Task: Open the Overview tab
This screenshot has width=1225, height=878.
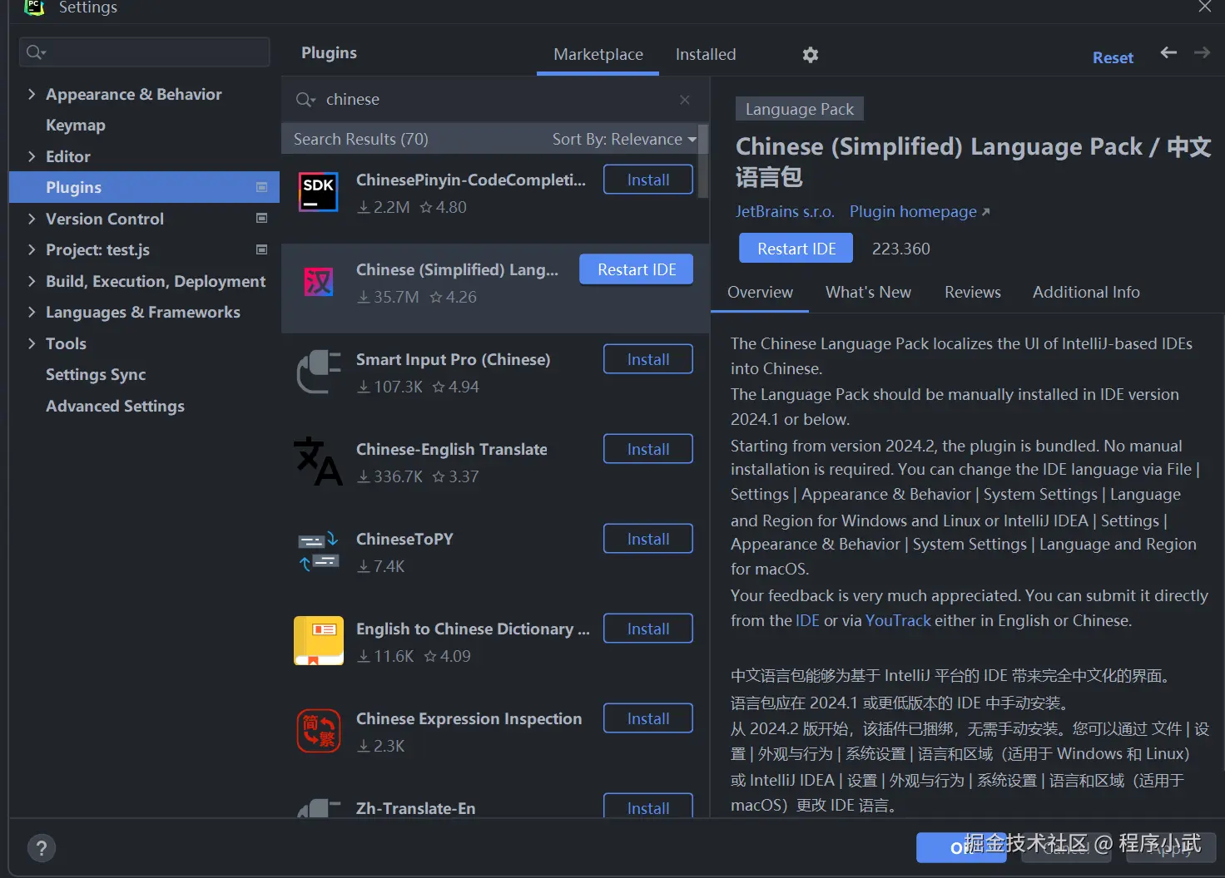Action: pyautogui.click(x=760, y=292)
